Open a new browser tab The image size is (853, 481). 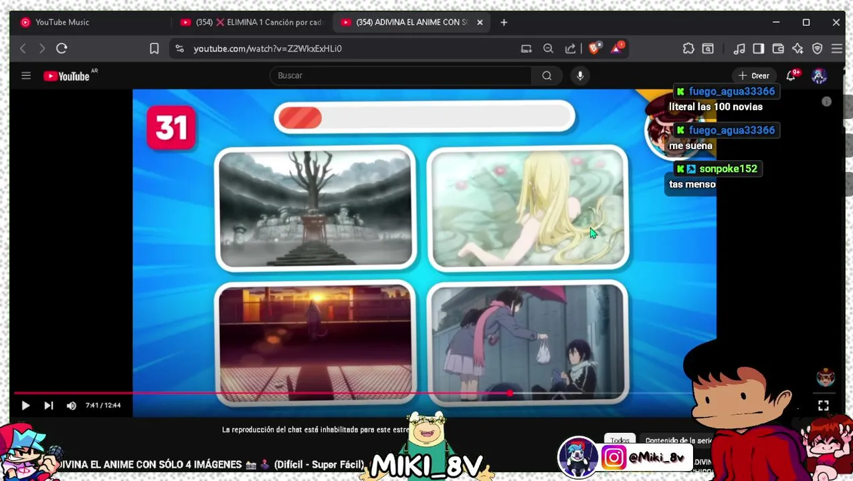pyautogui.click(x=504, y=22)
